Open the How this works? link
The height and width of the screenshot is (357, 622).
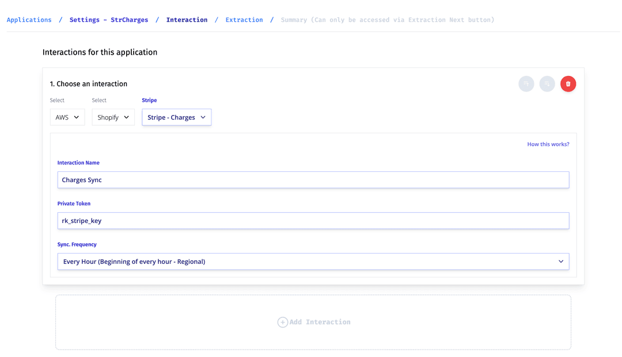[x=548, y=144]
